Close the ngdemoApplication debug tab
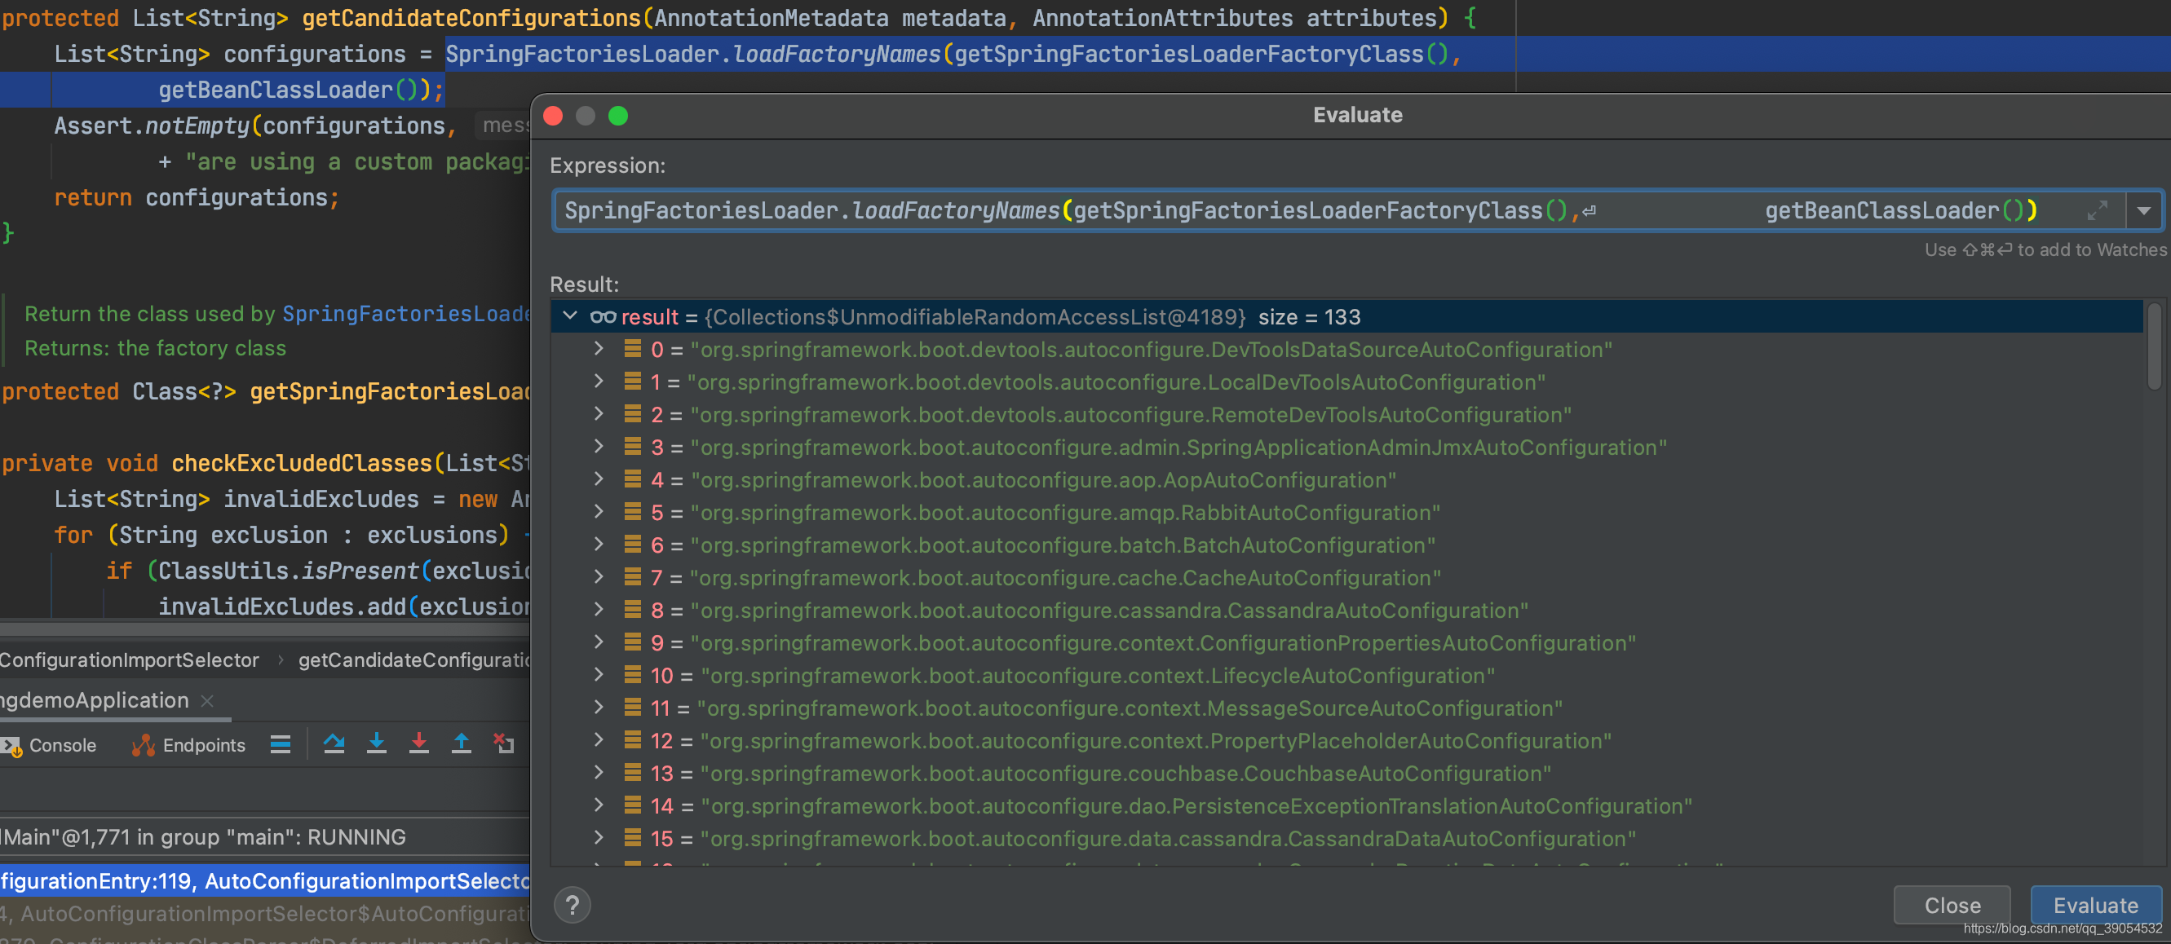The height and width of the screenshot is (944, 2171). [207, 700]
